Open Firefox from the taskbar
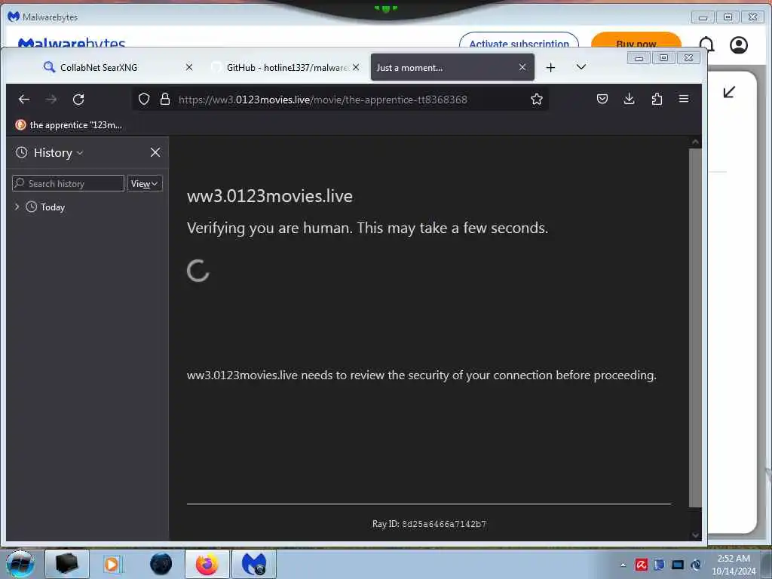This screenshot has width=772, height=579. coord(207,564)
